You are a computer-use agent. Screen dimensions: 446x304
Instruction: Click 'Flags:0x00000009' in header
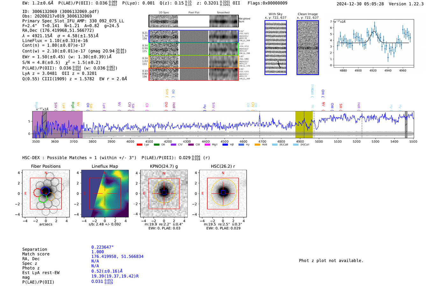click(267, 3)
